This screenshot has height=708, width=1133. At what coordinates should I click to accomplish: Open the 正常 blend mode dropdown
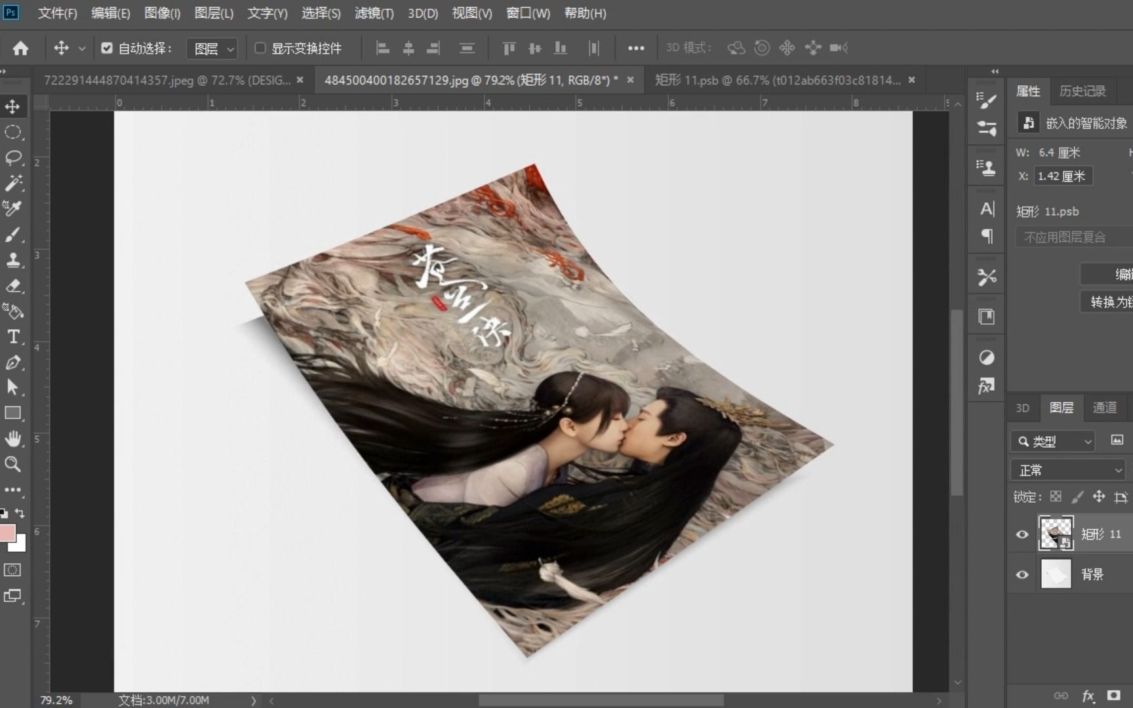click(1068, 470)
